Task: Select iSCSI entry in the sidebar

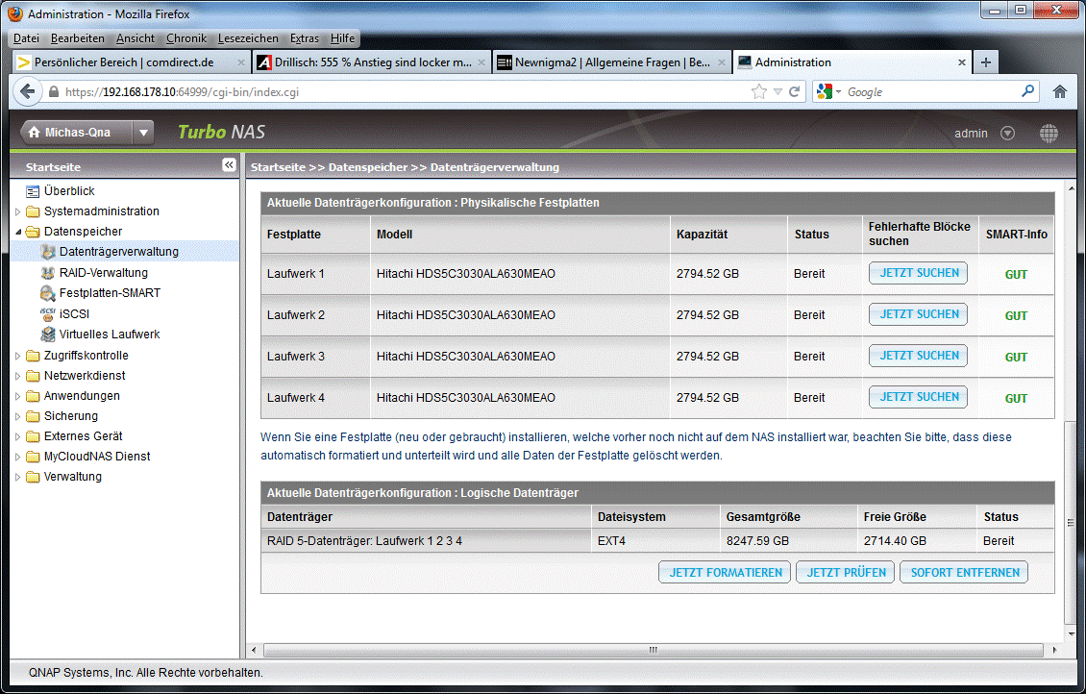Action: (73, 313)
